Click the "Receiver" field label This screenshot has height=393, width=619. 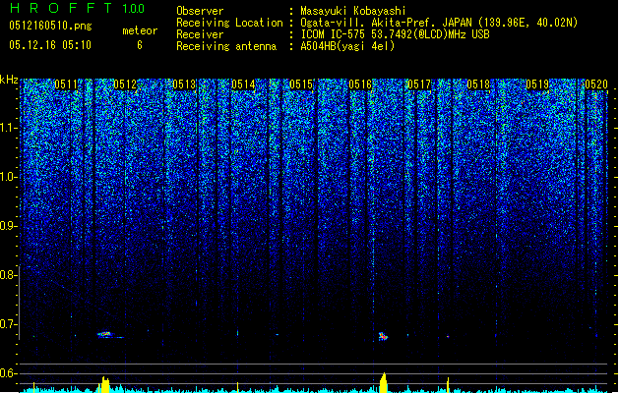pyautogui.click(x=200, y=34)
